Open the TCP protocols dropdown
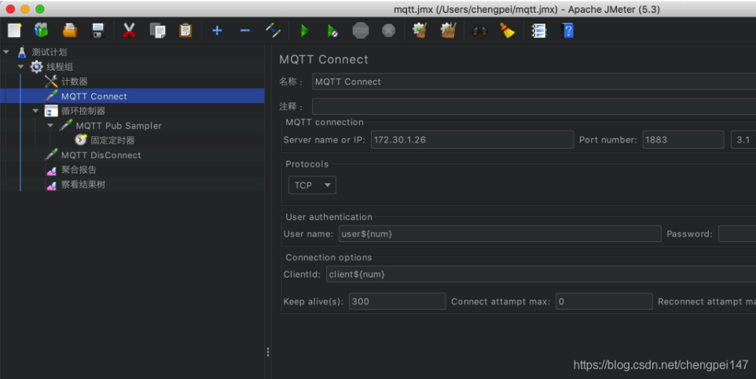 (312, 185)
